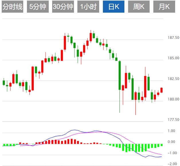The height and width of the screenshot is (166, 180).
Task: Click the 0.00 MACD axis label
Action: [x=171, y=142]
